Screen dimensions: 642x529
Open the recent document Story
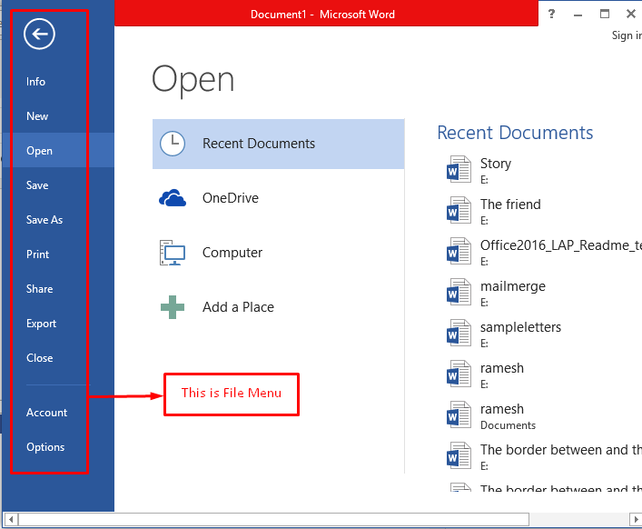[496, 164]
